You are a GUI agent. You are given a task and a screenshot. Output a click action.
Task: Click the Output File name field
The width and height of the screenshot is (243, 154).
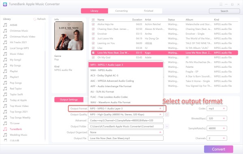(x=126, y=138)
